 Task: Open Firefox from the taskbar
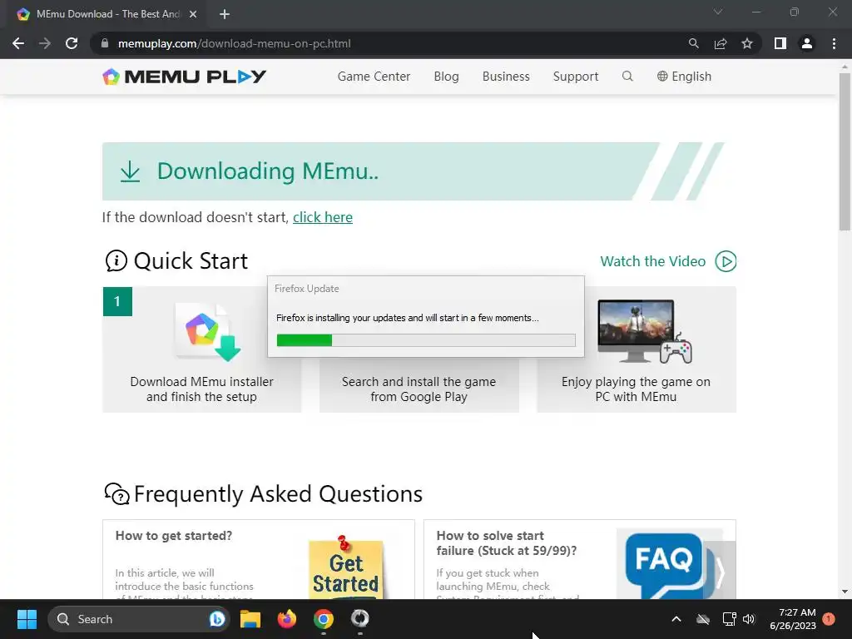click(x=287, y=619)
